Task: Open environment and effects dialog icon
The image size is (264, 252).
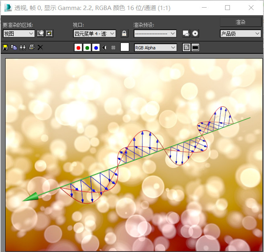Action: pos(195,33)
